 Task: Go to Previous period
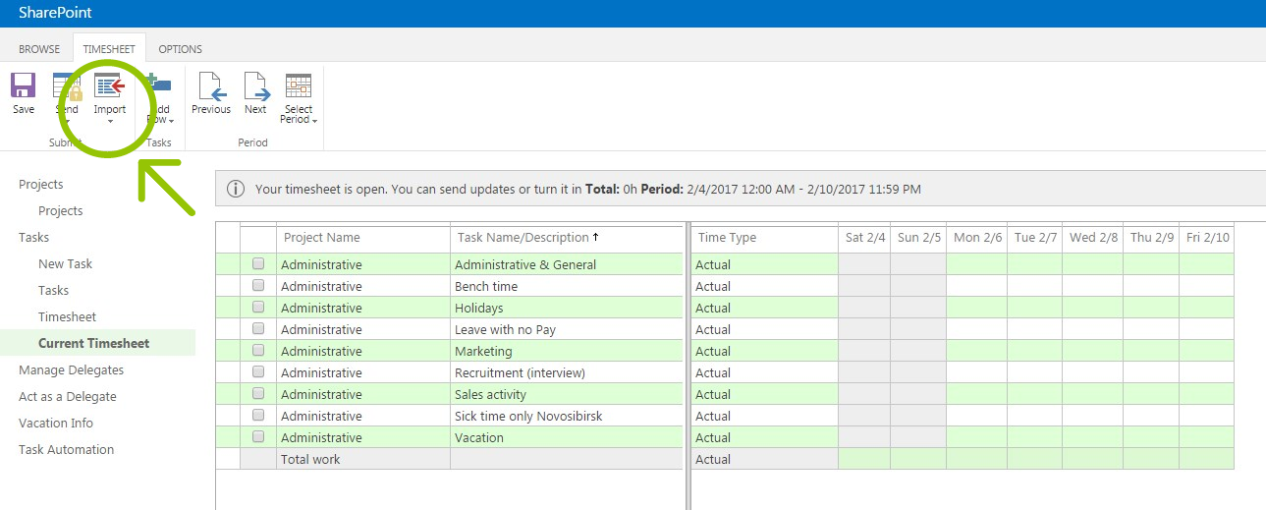tap(211, 85)
